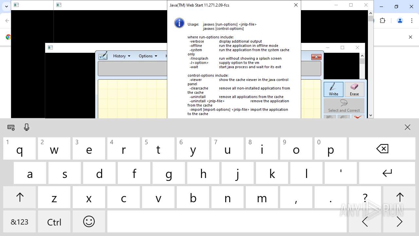Click the outer black window's scrollbar down arrow

click(x=371, y=115)
